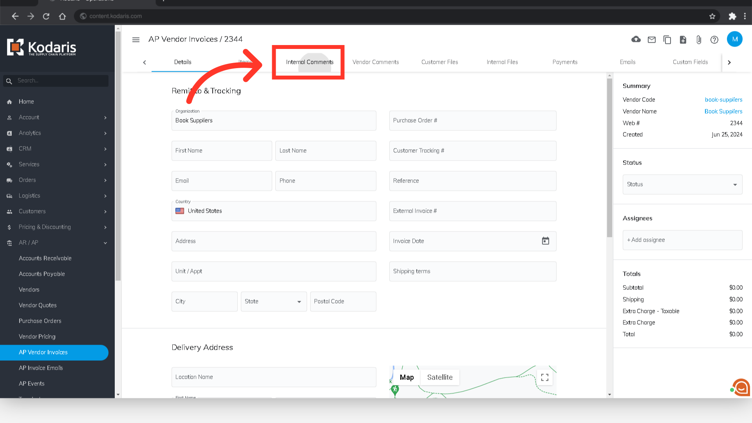Toggle the map fullscreen icon
This screenshot has width=752, height=423.
(545, 377)
